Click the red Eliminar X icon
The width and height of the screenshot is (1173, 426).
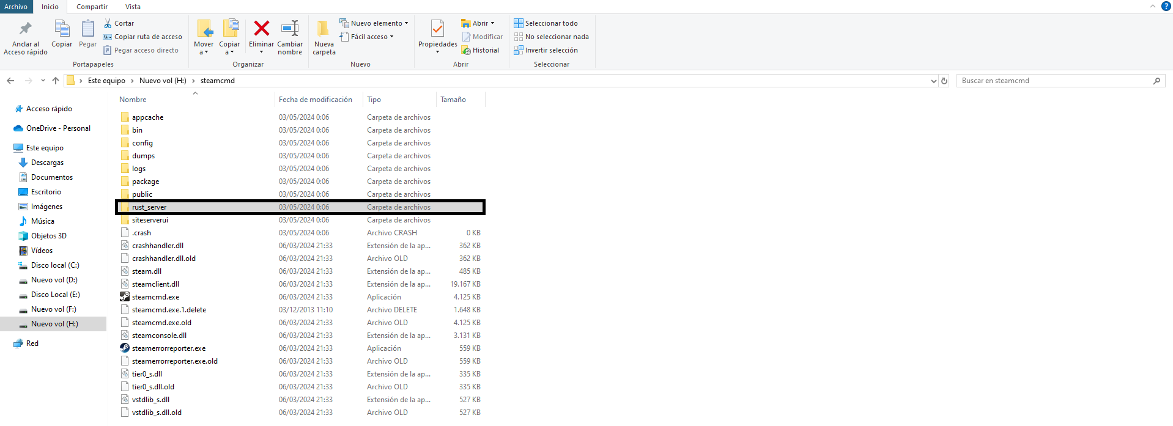pos(262,28)
